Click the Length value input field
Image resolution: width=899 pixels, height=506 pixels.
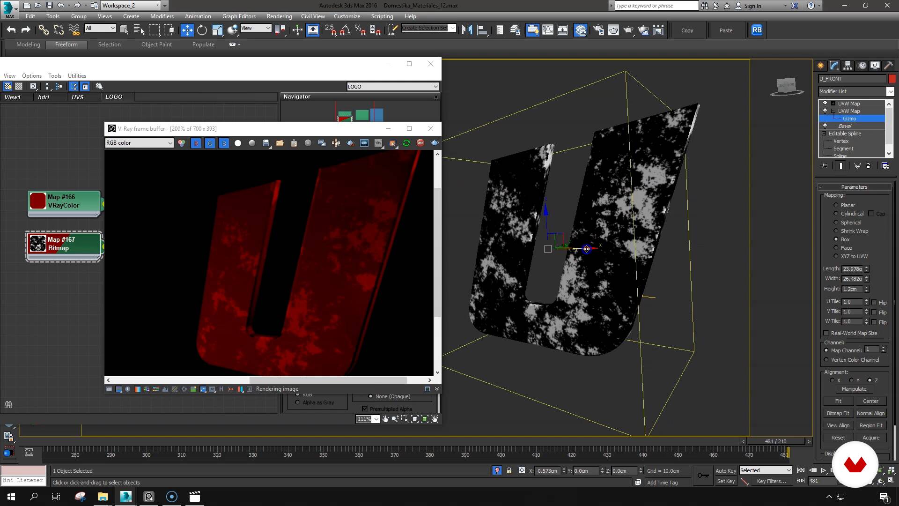pyautogui.click(x=852, y=269)
